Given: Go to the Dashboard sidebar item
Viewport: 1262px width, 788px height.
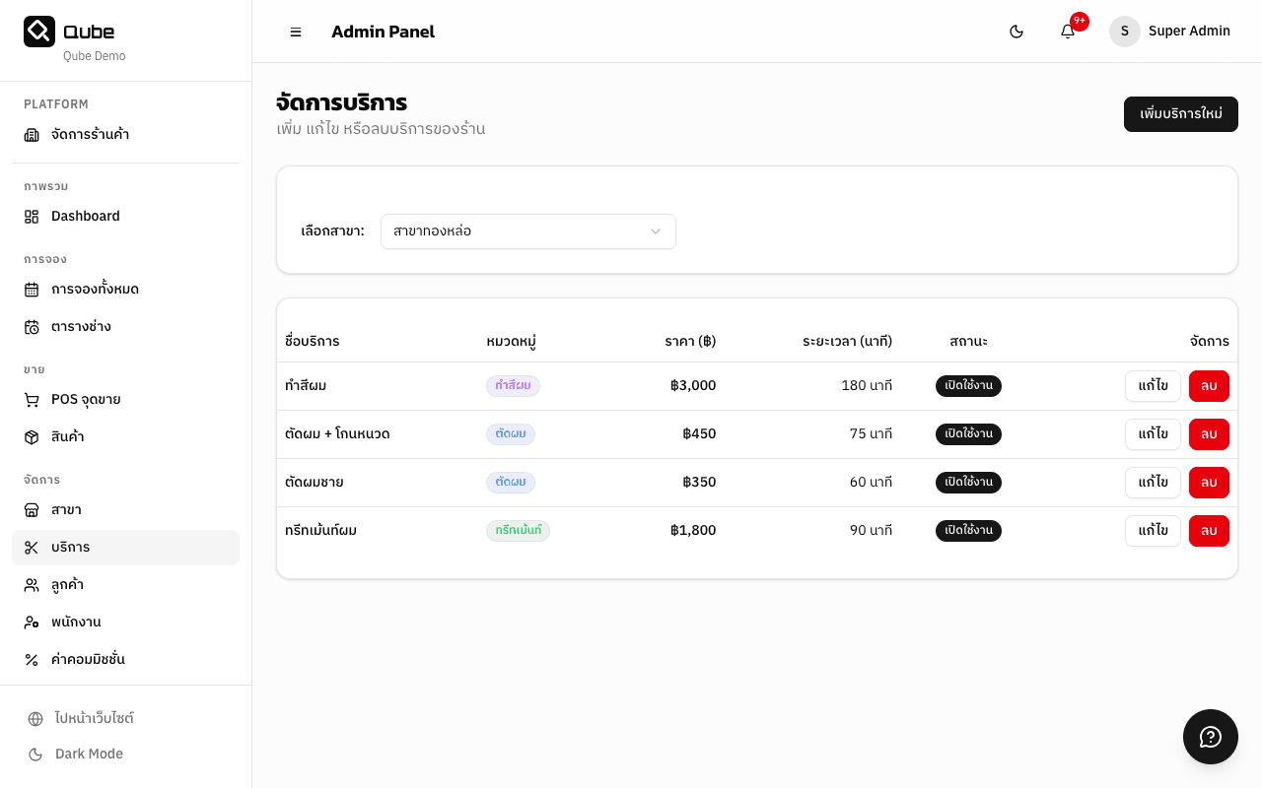Looking at the screenshot, I should pyautogui.click(x=85, y=217).
